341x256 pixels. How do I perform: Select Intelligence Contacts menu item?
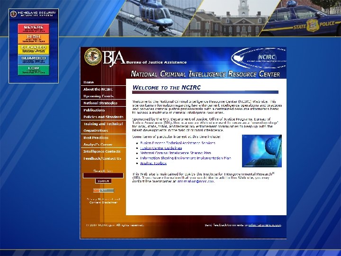click(102, 151)
